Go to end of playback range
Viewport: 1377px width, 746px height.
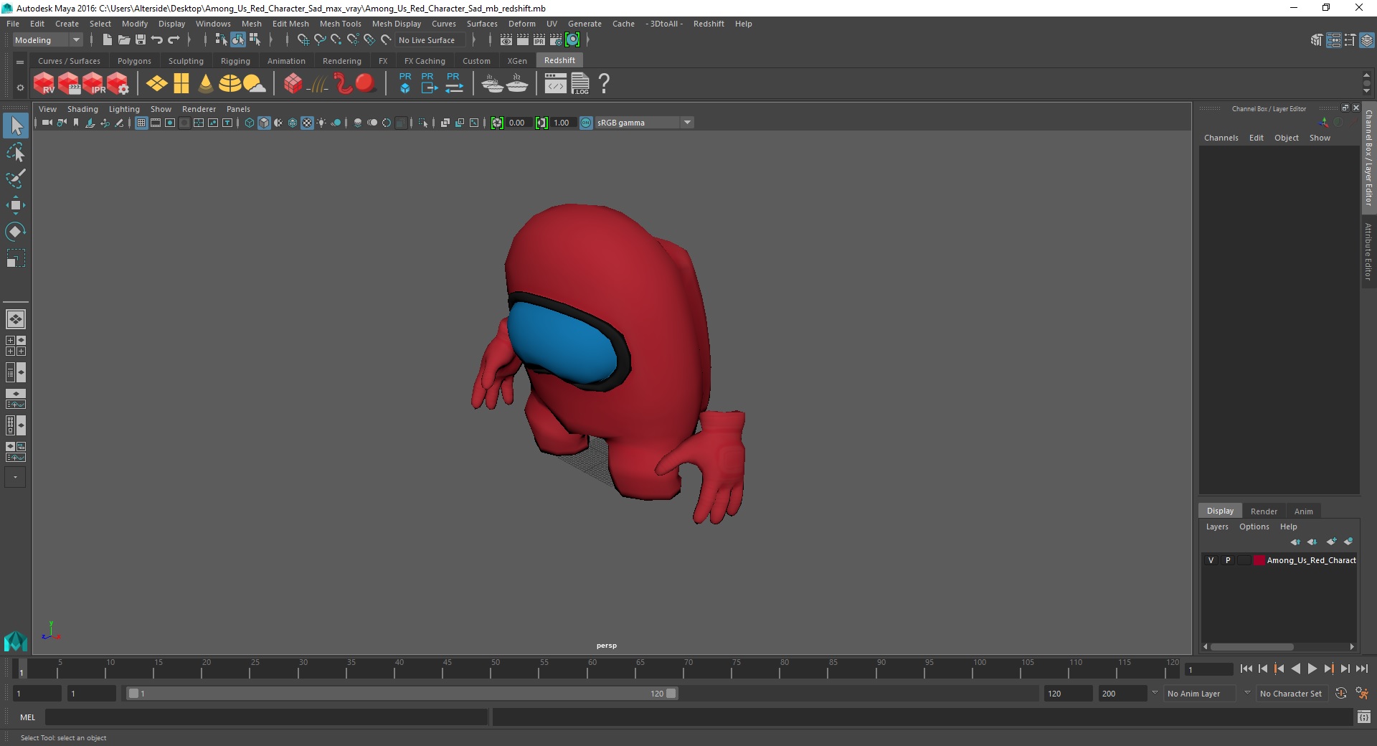pos(1361,669)
